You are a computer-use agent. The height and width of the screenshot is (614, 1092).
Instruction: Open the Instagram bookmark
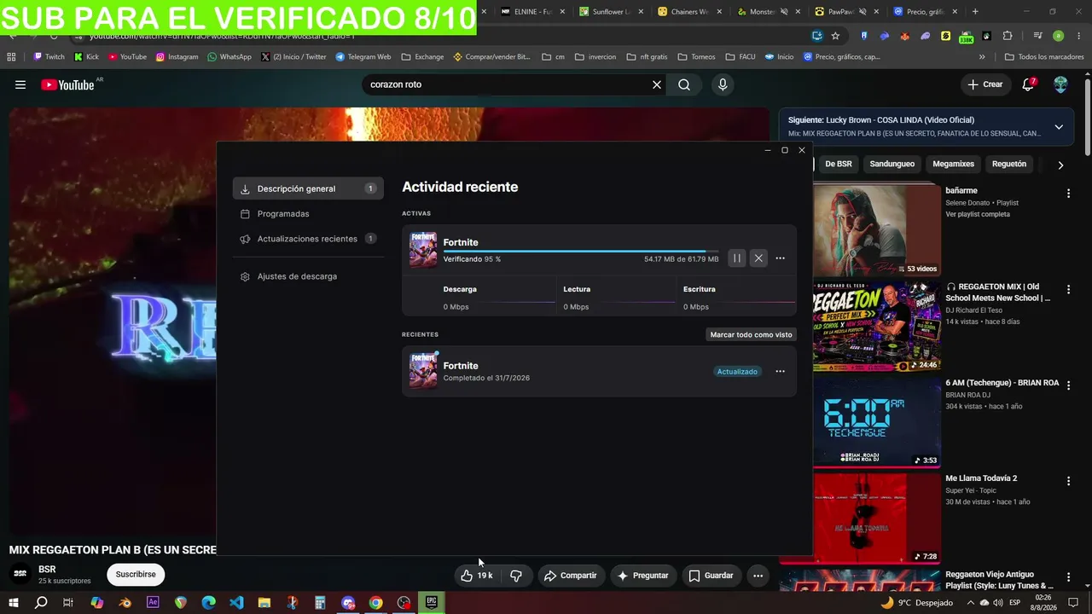pos(177,57)
